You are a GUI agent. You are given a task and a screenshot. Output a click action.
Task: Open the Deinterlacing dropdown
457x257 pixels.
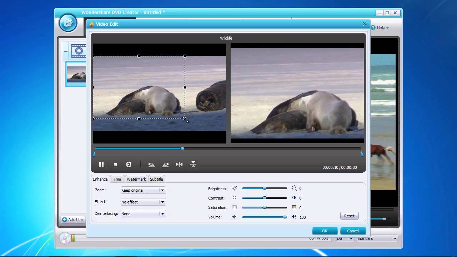[x=143, y=214]
